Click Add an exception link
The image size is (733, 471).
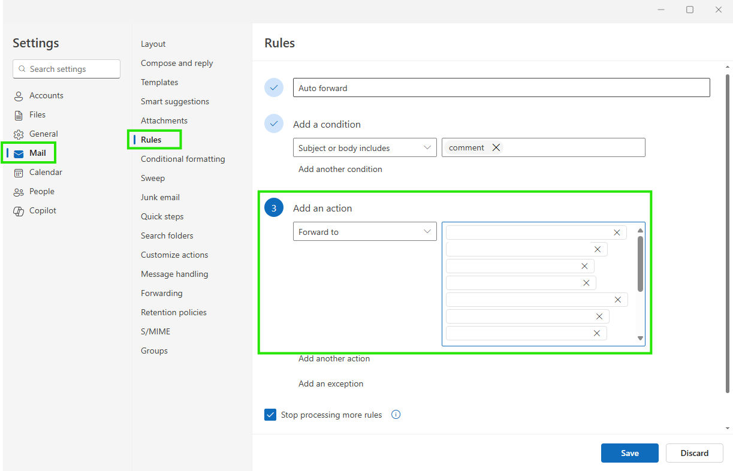(331, 384)
